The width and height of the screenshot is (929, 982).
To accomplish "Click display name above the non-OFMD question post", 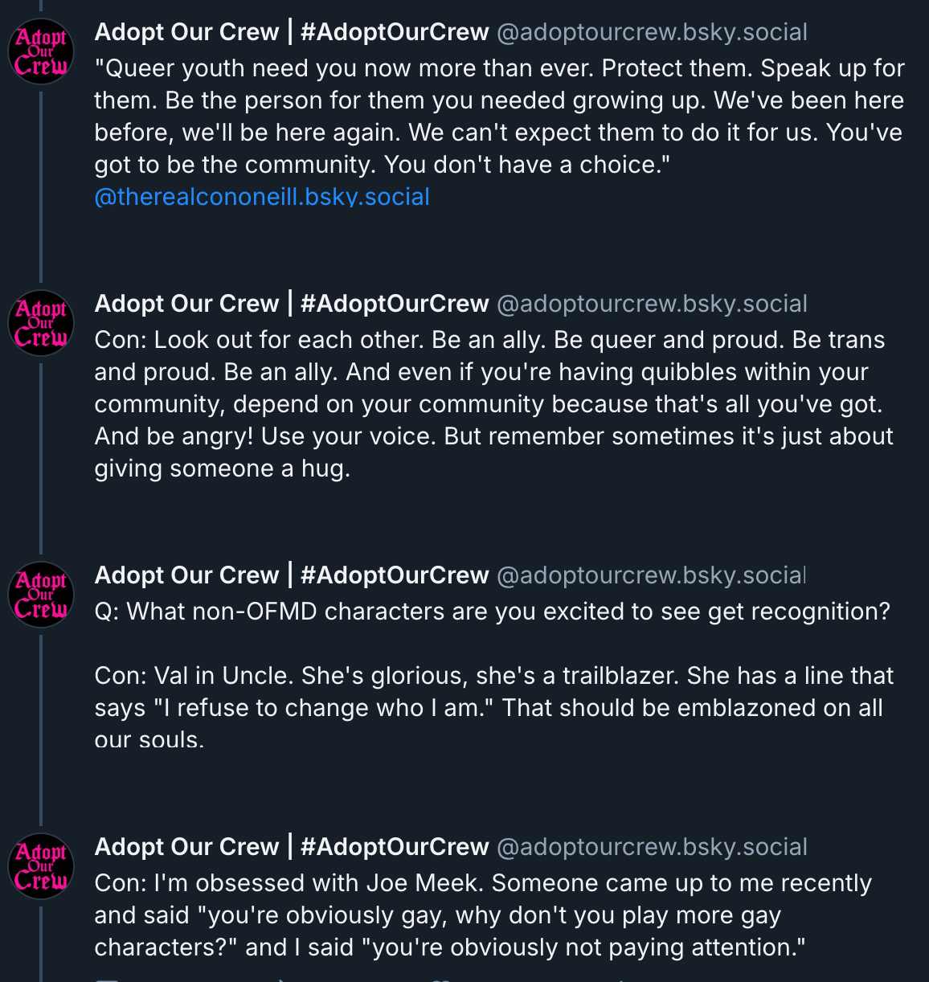I will (x=291, y=575).
